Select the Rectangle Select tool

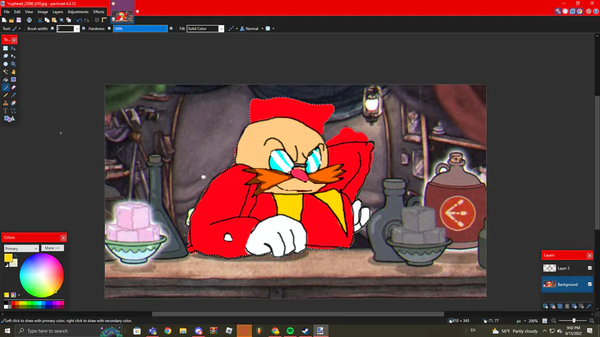(x=5, y=49)
